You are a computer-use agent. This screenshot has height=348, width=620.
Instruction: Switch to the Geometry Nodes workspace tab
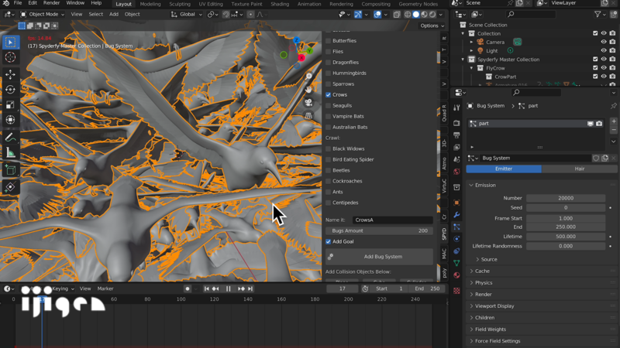(x=418, y=4)
